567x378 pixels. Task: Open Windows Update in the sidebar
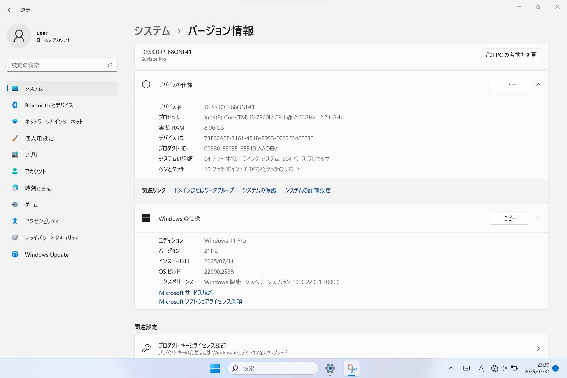[x=46, y=255]
